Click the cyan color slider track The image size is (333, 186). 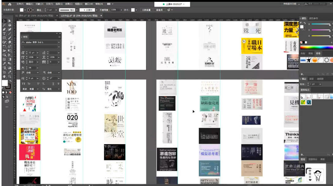click(321, 24)
